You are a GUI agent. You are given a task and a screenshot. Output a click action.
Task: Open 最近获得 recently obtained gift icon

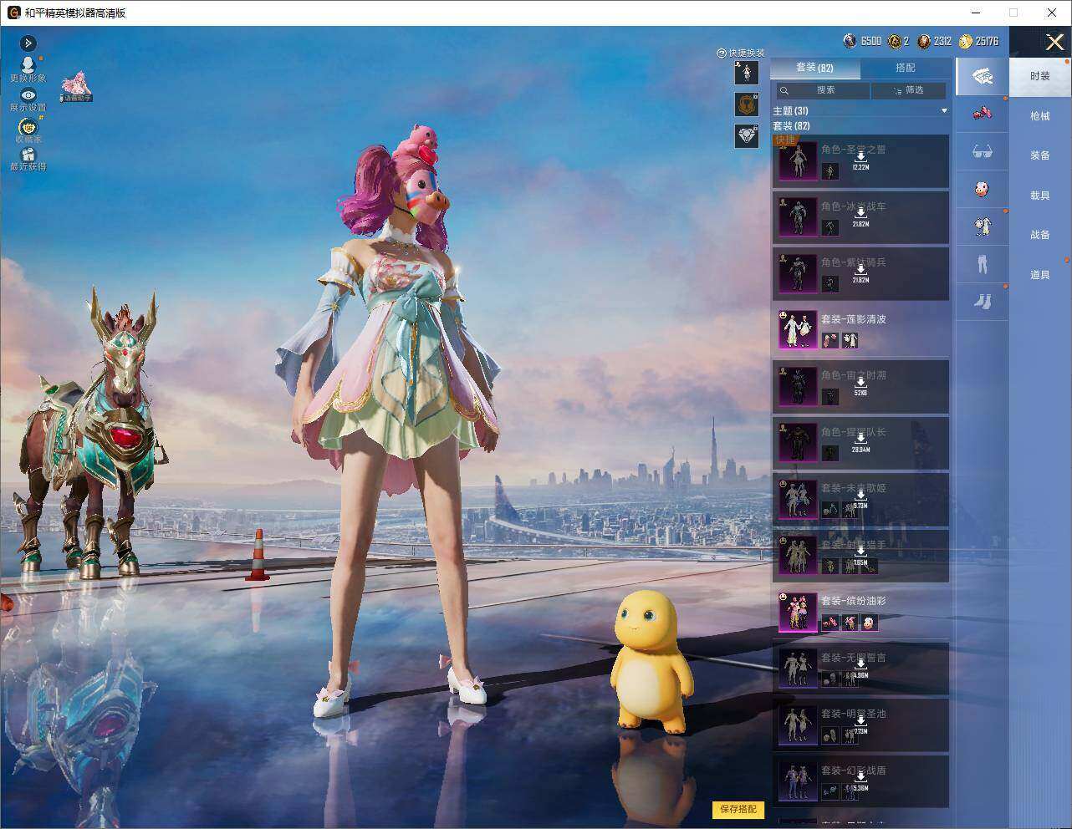pos(28,160)
